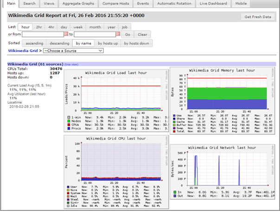Open the Choose a Source dropdown

73,51
